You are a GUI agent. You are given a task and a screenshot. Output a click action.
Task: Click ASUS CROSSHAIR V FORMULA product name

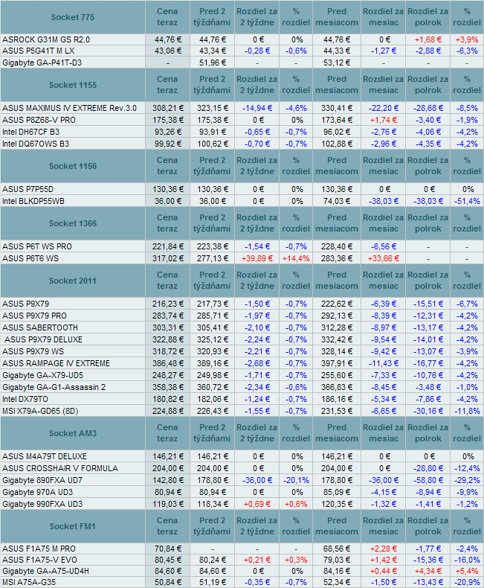(x=60, y=469)
